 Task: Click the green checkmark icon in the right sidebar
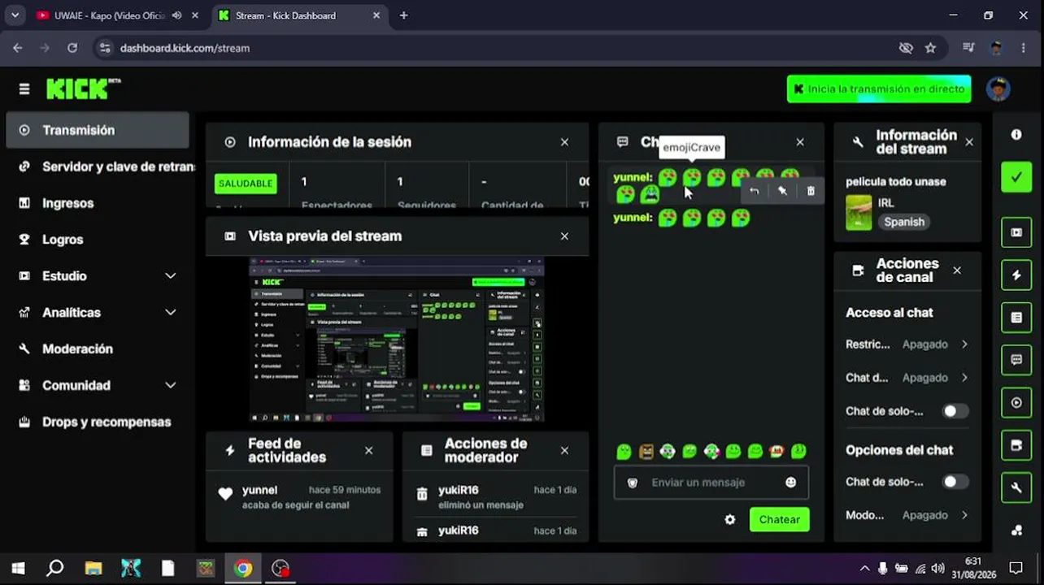(1016, 176)
